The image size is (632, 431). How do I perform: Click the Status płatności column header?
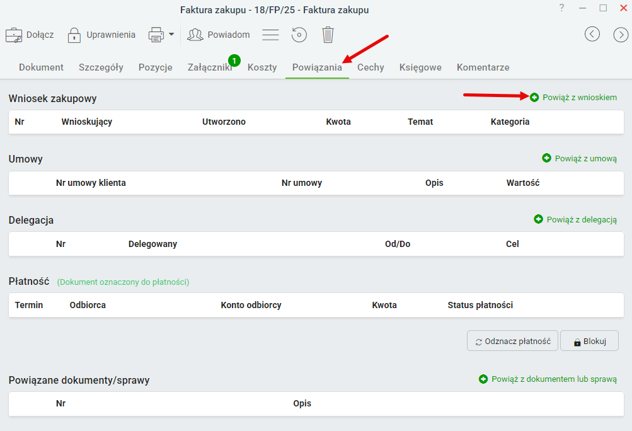(x=480, y=305)
